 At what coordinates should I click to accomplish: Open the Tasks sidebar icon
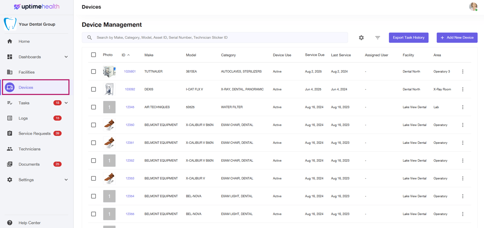pyautogui.click(x=10, y=102)
